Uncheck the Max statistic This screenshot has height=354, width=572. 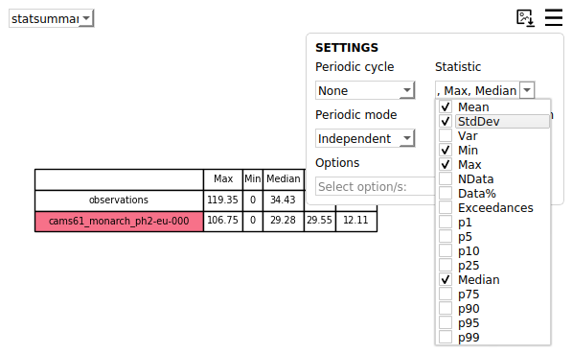tap(446, 164)
